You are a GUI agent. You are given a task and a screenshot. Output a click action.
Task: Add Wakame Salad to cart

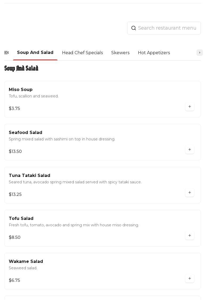tap(190, 279)
